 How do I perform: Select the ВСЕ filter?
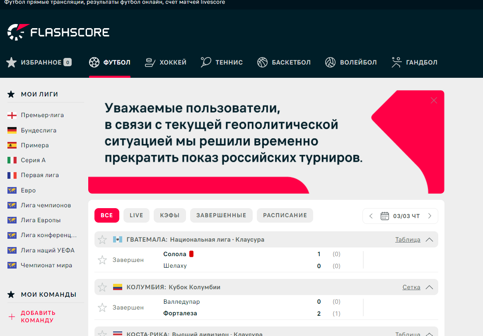point(106,216)
